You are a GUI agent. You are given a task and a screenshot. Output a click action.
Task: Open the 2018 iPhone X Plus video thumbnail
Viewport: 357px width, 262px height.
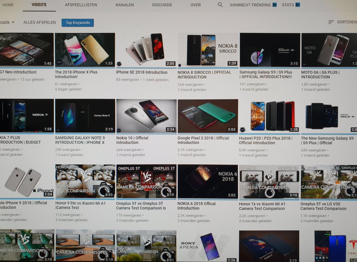pos(85,50)
